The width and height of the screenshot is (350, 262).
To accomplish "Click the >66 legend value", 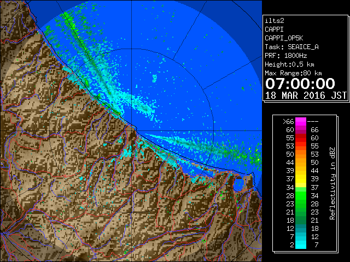I will [288, 122].
